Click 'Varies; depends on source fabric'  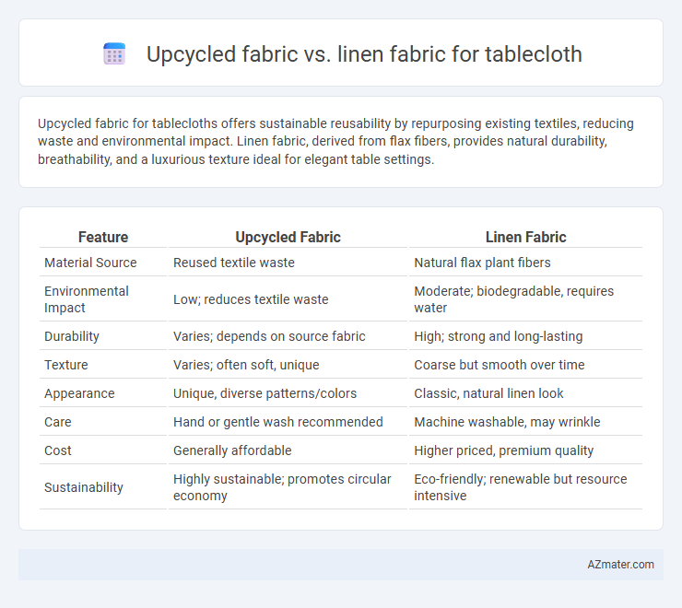(269, 336)
